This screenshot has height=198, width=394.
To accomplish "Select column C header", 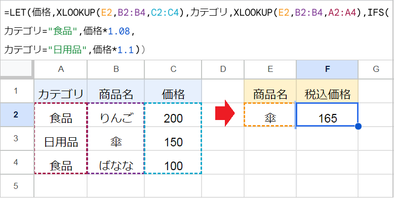I will click(173, 69).
